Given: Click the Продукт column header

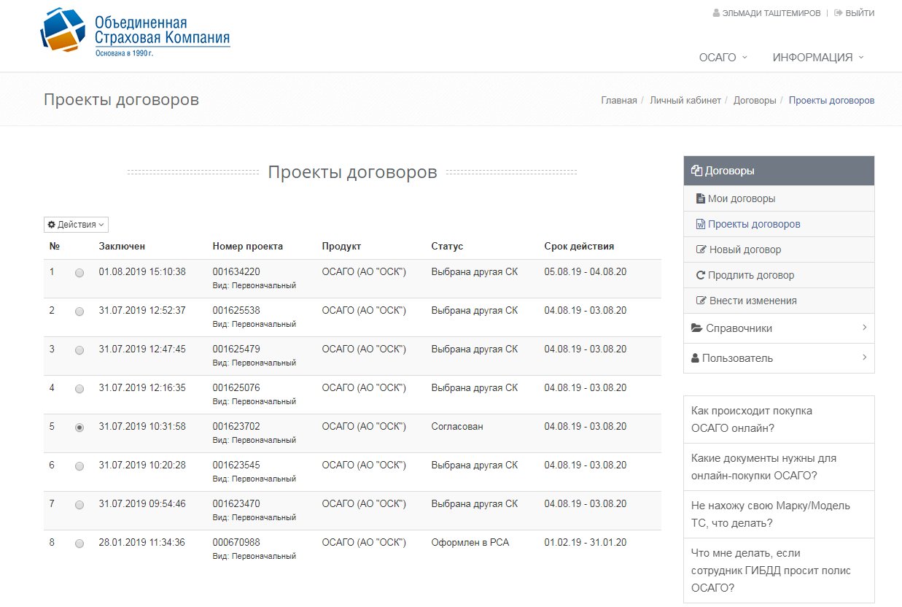Looking at the screenshot, I should (x=341, y=247).
